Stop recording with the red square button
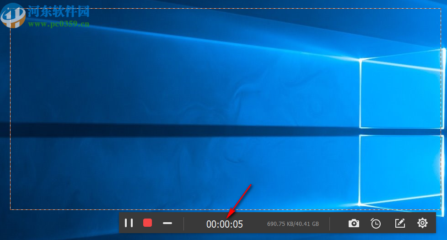 coord(147,223)
